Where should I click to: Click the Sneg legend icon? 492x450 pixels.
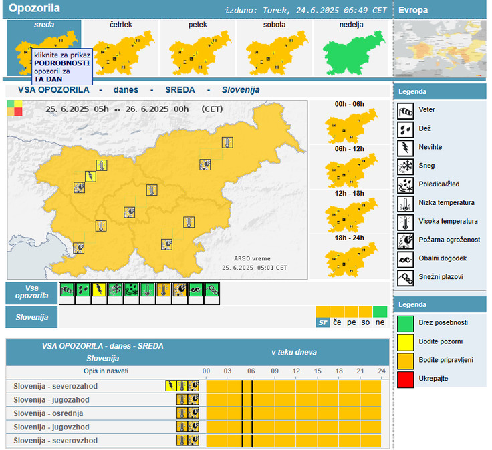click(x=405, y=166)
